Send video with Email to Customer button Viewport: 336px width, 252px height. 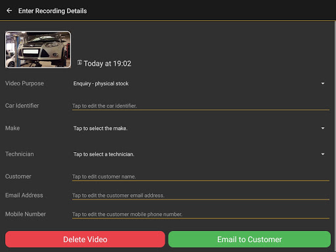click(249, 240)
